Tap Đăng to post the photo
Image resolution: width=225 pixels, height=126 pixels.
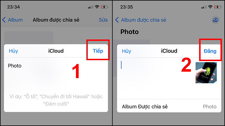point(210,51)
